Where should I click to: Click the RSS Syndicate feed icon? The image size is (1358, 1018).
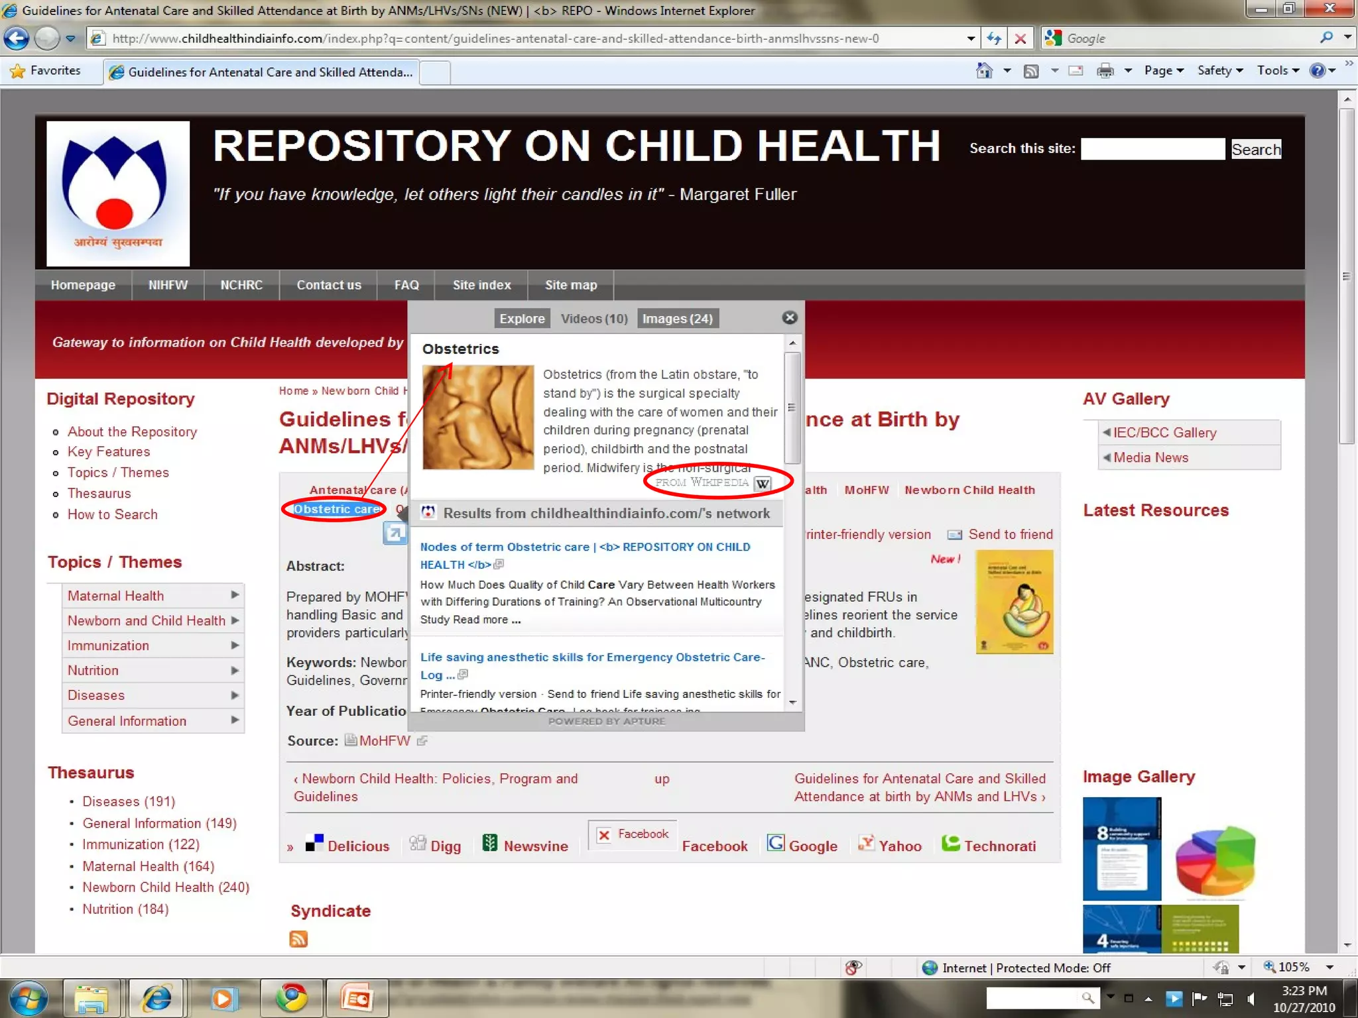[298, 938]
